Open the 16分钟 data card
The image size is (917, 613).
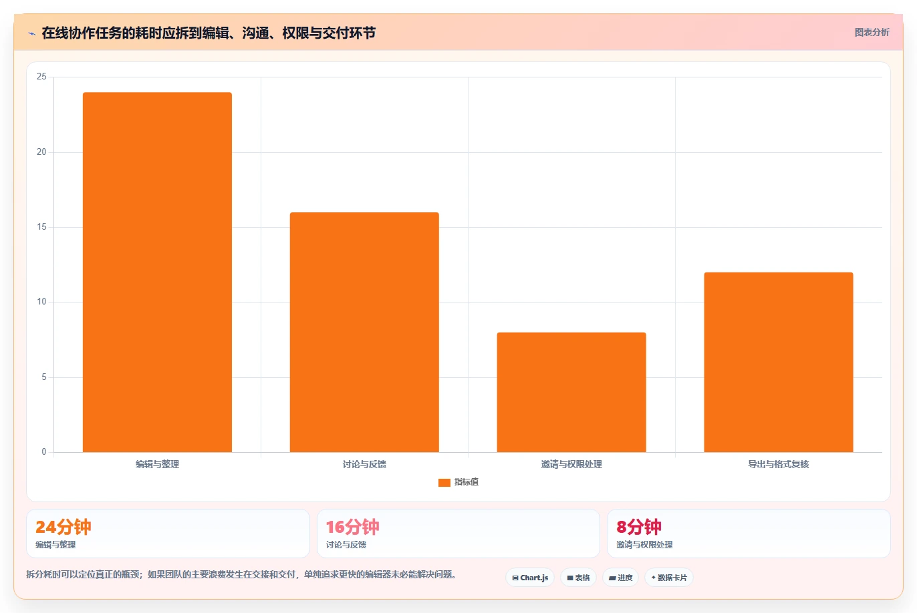tap(458, 534)
